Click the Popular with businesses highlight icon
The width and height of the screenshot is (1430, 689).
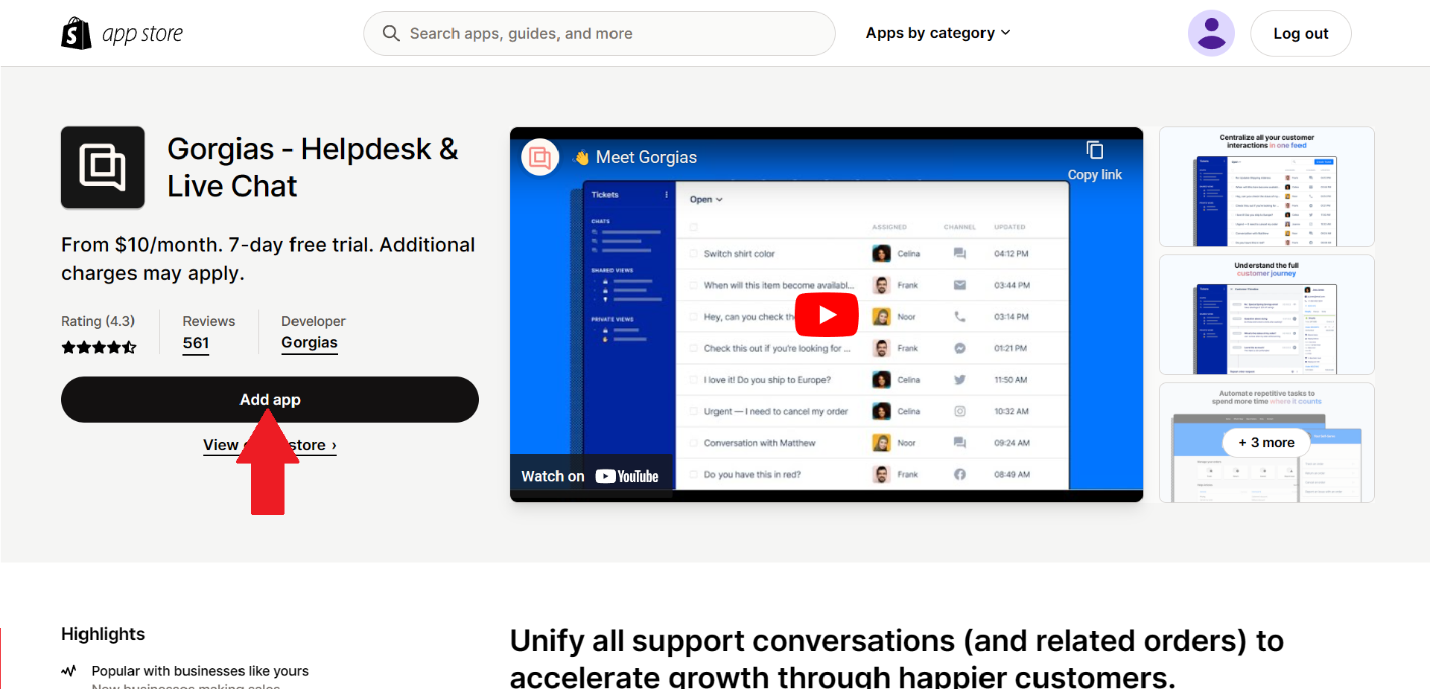click(x=69, y=671)
